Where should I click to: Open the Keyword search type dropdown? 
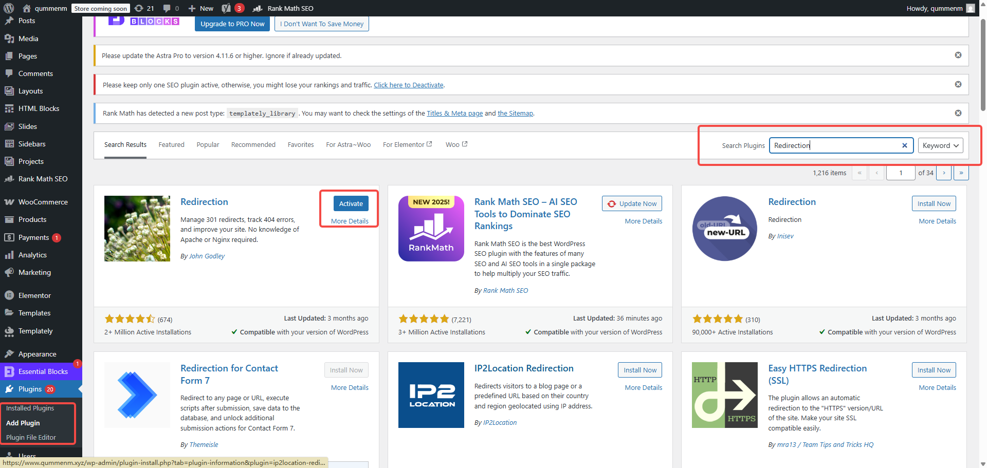tap(940, 145)
